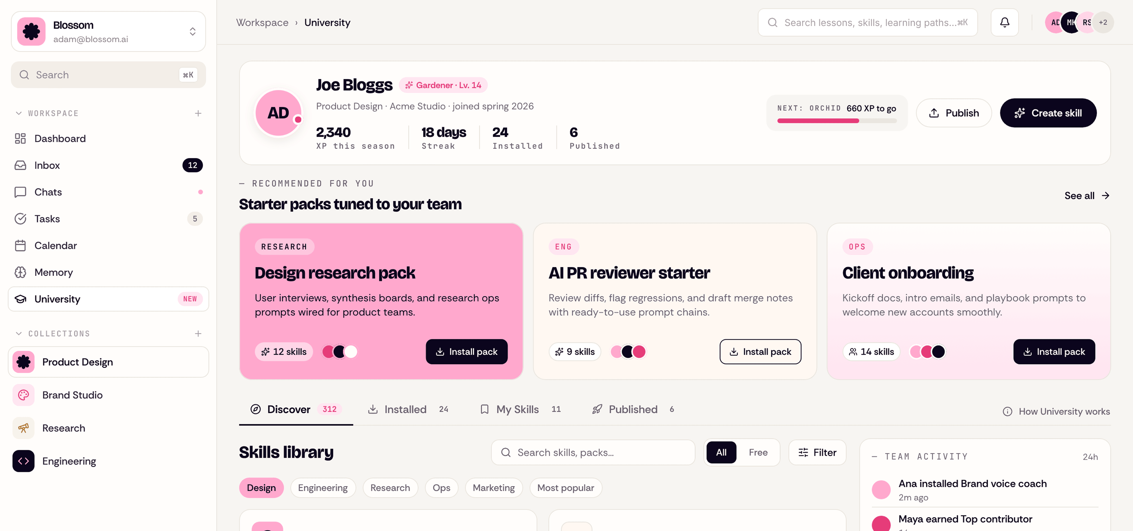Click Search lessons, skills, learning paths field
1133x531 pixels.
867,22
